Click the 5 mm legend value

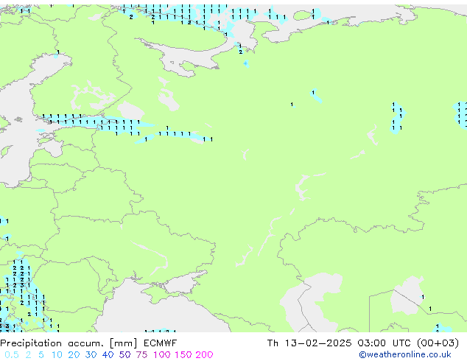tap(41, 355)
